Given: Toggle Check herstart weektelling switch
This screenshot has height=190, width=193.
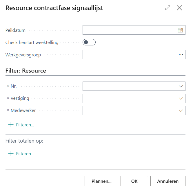Looking at the screenshot, I should click(89, 43).
